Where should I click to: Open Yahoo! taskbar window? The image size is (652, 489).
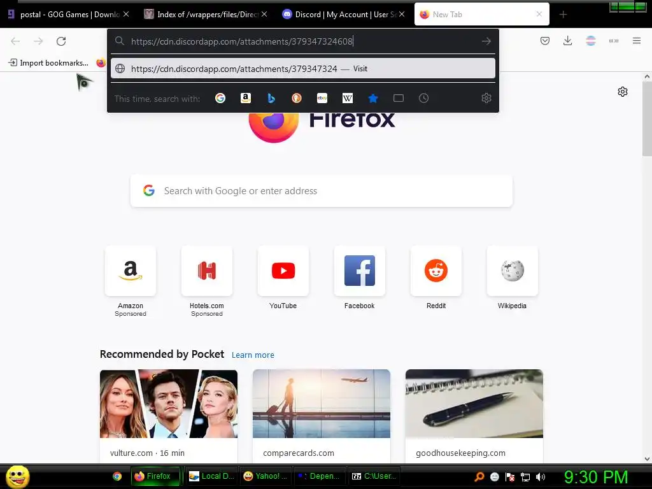(x=266, y=476)
